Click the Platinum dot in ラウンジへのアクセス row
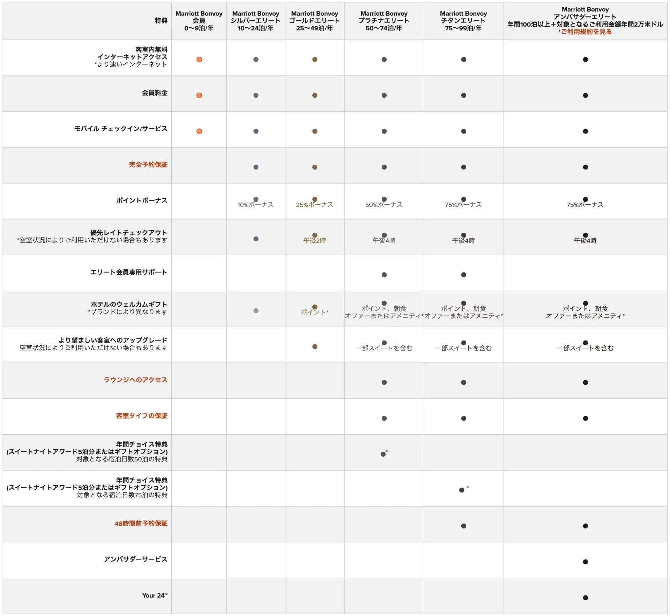670x616 pixels. point(384,382)
